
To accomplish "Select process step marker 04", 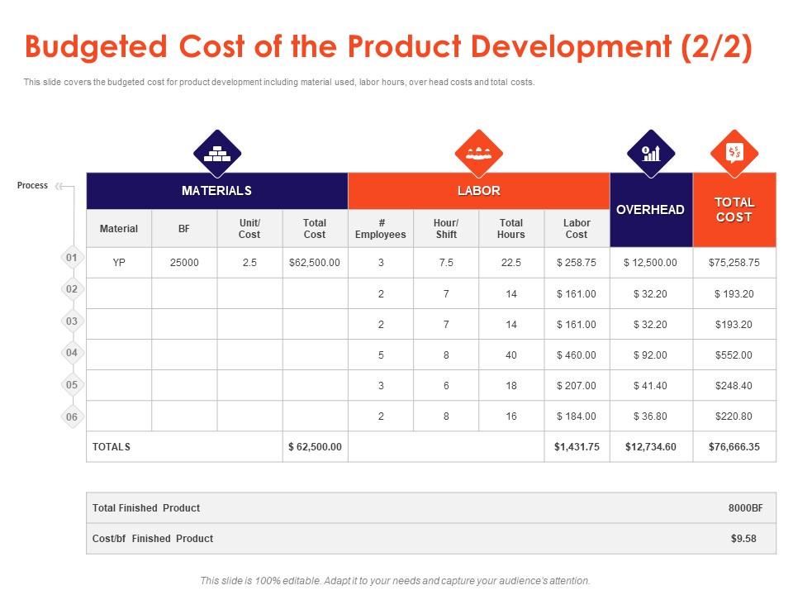I will tap(73, 353).
